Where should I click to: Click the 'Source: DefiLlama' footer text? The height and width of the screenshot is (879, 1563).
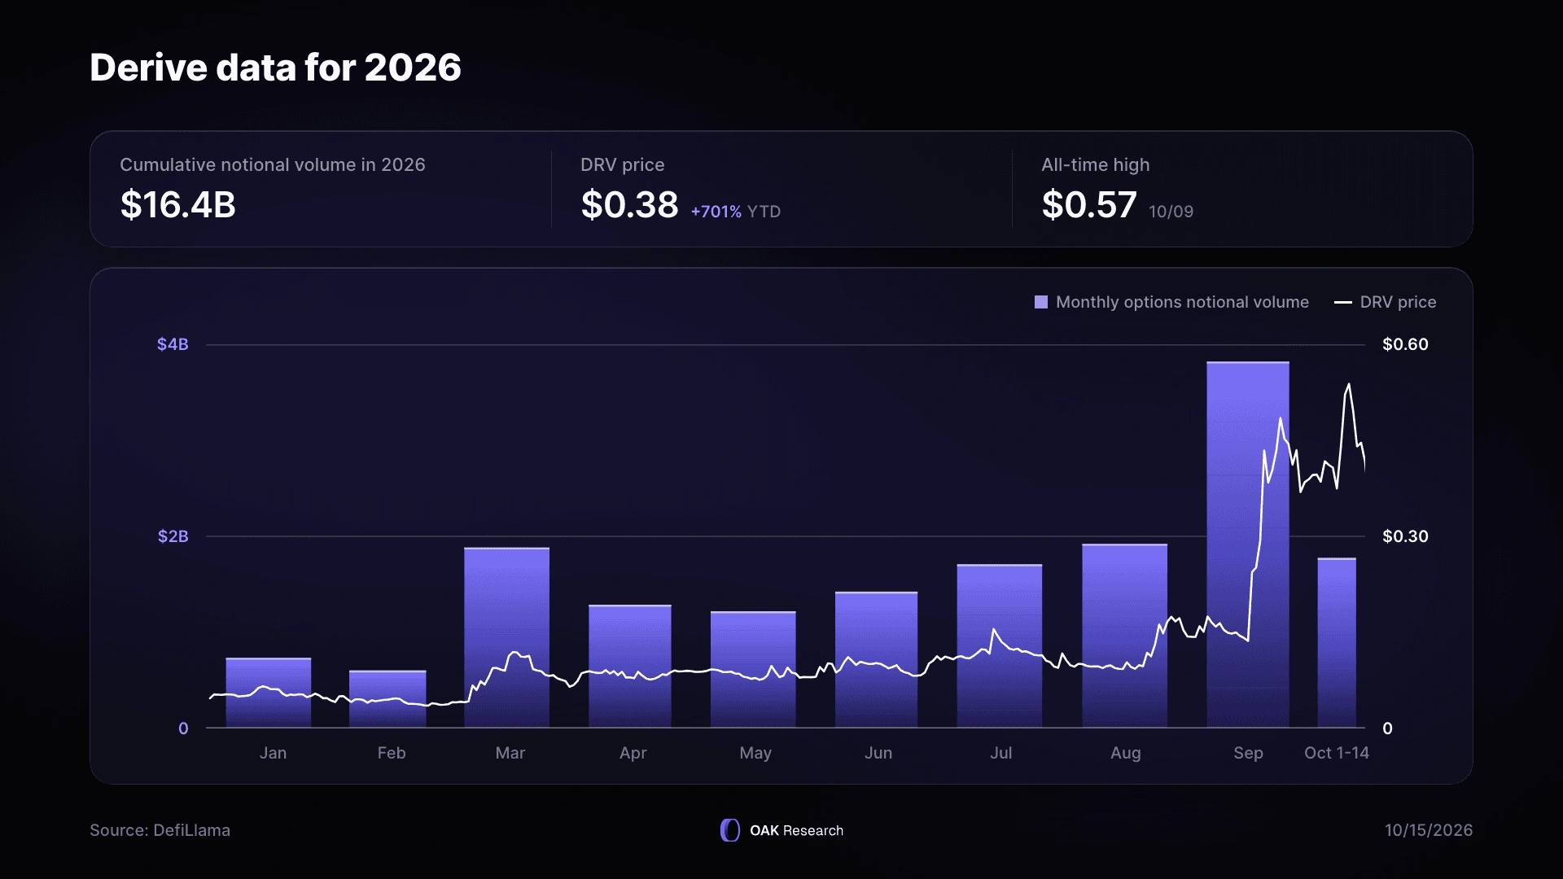(160, 830)
